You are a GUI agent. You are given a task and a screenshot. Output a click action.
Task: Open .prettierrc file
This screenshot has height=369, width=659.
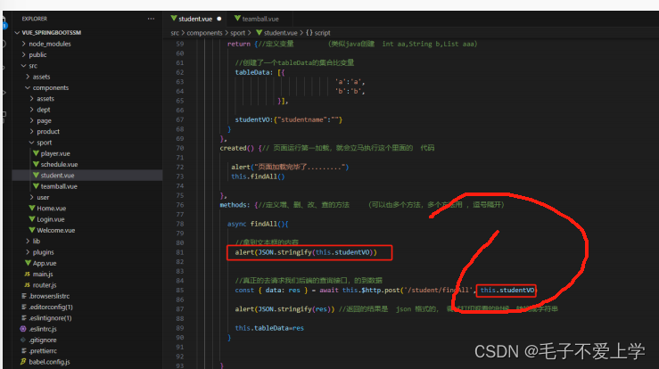(43, 351)
